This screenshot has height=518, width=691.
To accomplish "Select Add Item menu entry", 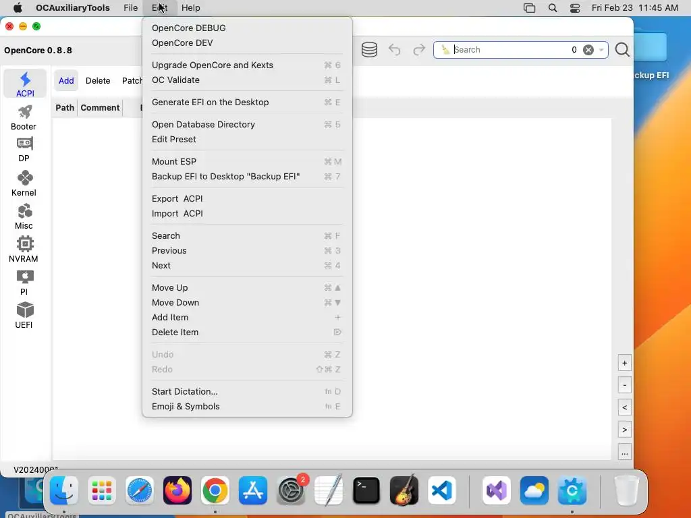I will pos(247,318).
